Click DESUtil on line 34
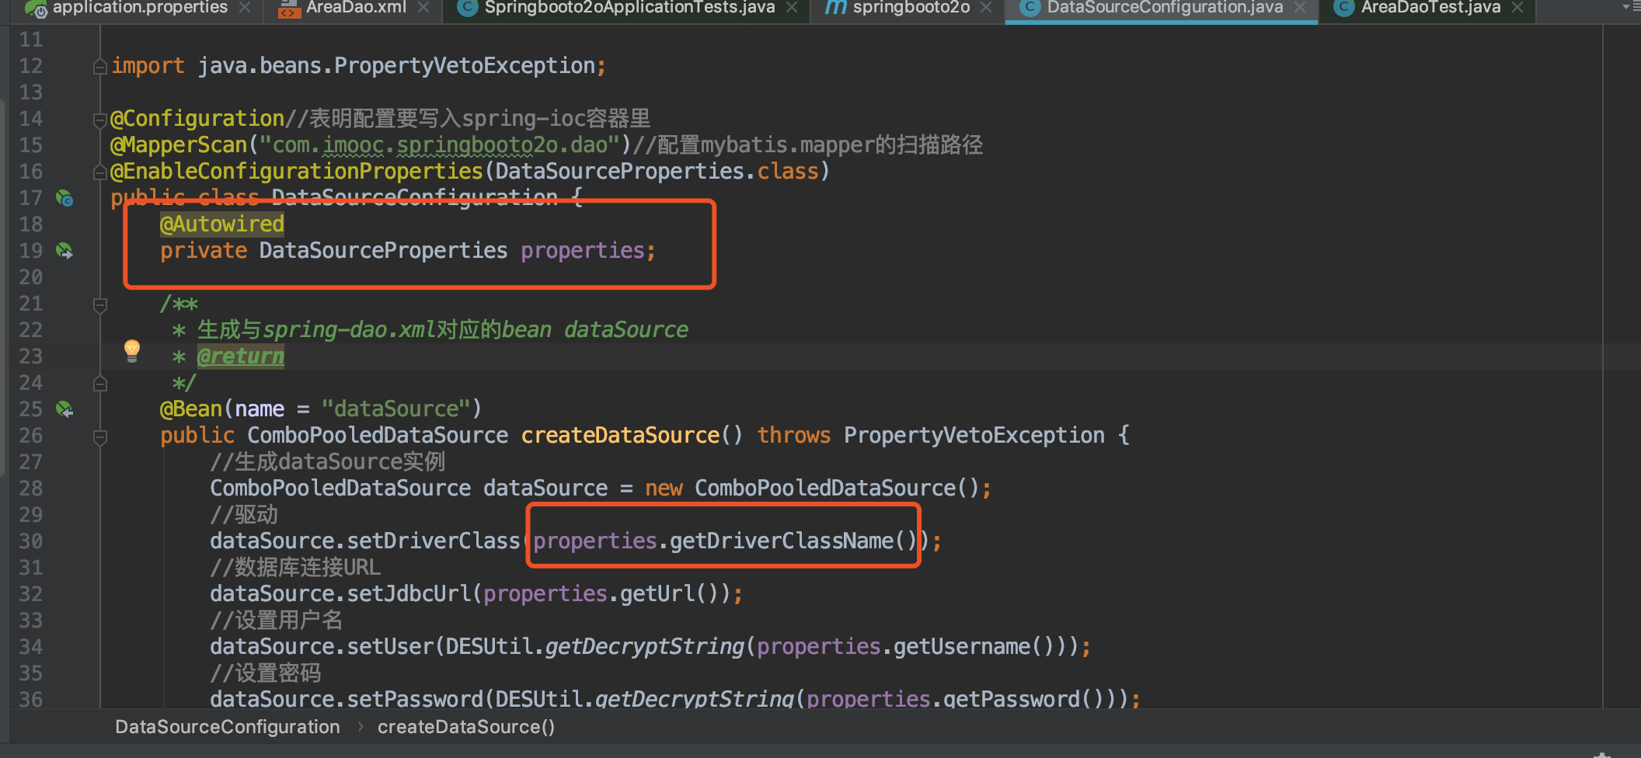Screen dimensions: 1641x758 tap(490, 646)
